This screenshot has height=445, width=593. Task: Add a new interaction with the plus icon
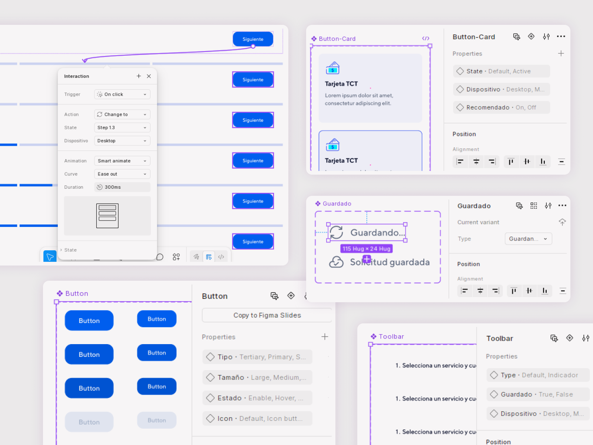[139, 76]
